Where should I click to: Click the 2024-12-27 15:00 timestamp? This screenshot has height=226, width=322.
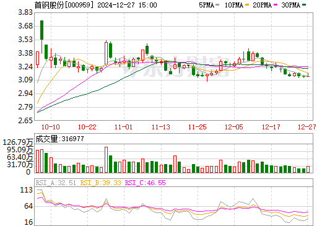(127, 5)
